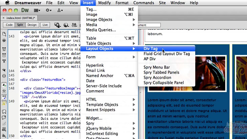Click the pumpkin feature image in Design view
The width and height of the screenshot is (247, 139).
pos(210,73)
